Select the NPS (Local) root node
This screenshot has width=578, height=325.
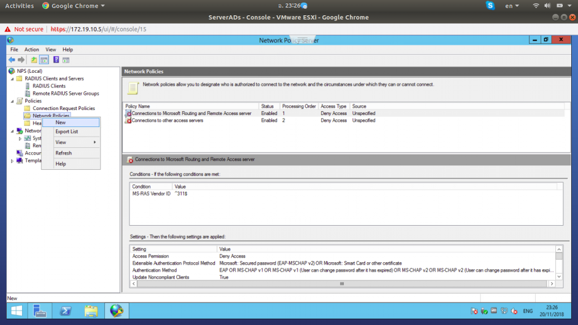coord(29,71)
